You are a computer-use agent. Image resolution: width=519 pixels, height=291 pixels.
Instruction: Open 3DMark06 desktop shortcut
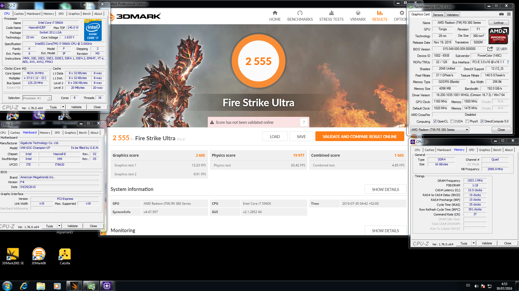(x=39, y=256)
